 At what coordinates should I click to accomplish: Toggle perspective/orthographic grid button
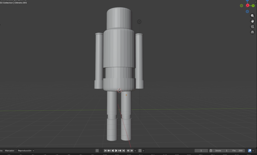(x=252, y=32)
